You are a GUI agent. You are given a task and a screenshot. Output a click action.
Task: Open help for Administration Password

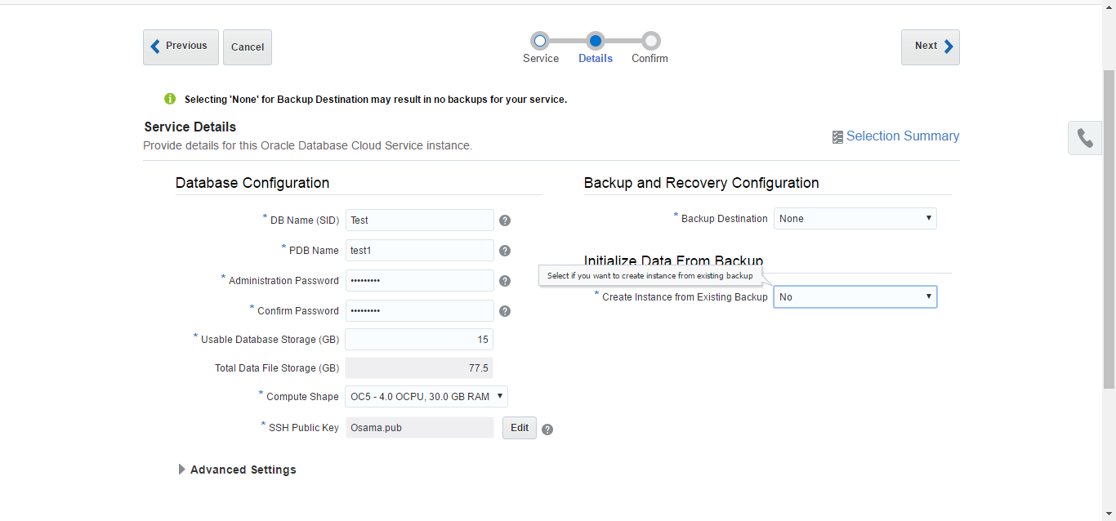[x=505, y=281]
